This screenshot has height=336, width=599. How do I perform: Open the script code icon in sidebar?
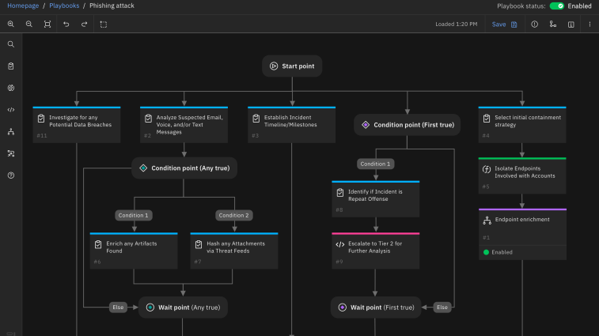[11, 110]
